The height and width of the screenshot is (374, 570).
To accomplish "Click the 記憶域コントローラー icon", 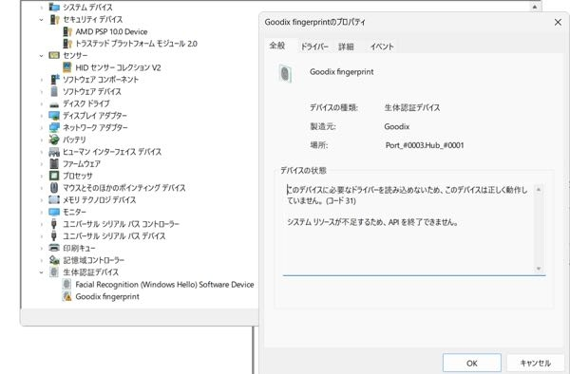I will (x=54, y=260).
